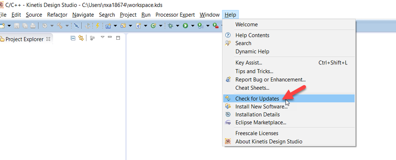Toggle Link with Editor in Project Explorer
Viewport: 396px width, 160px height.
click(x=81, y=38)
